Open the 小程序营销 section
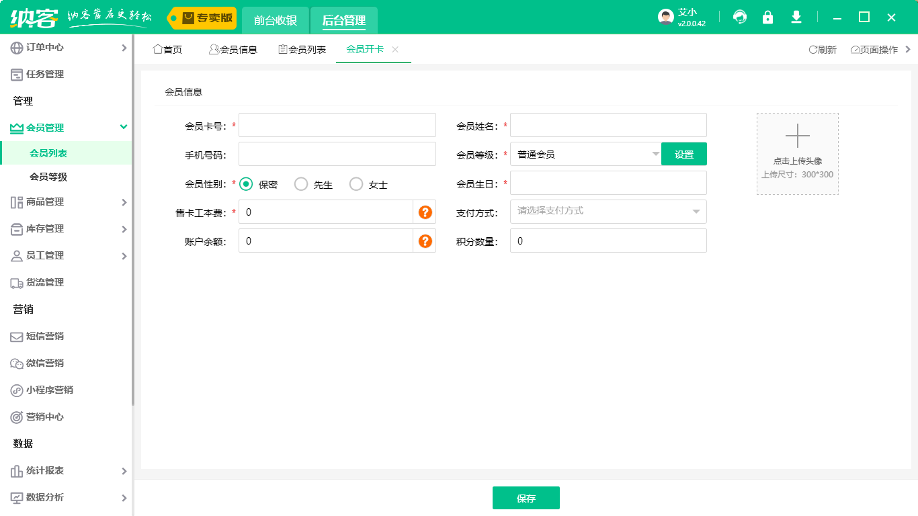Screen dimensions: 918x516 [x=54, y=390]
